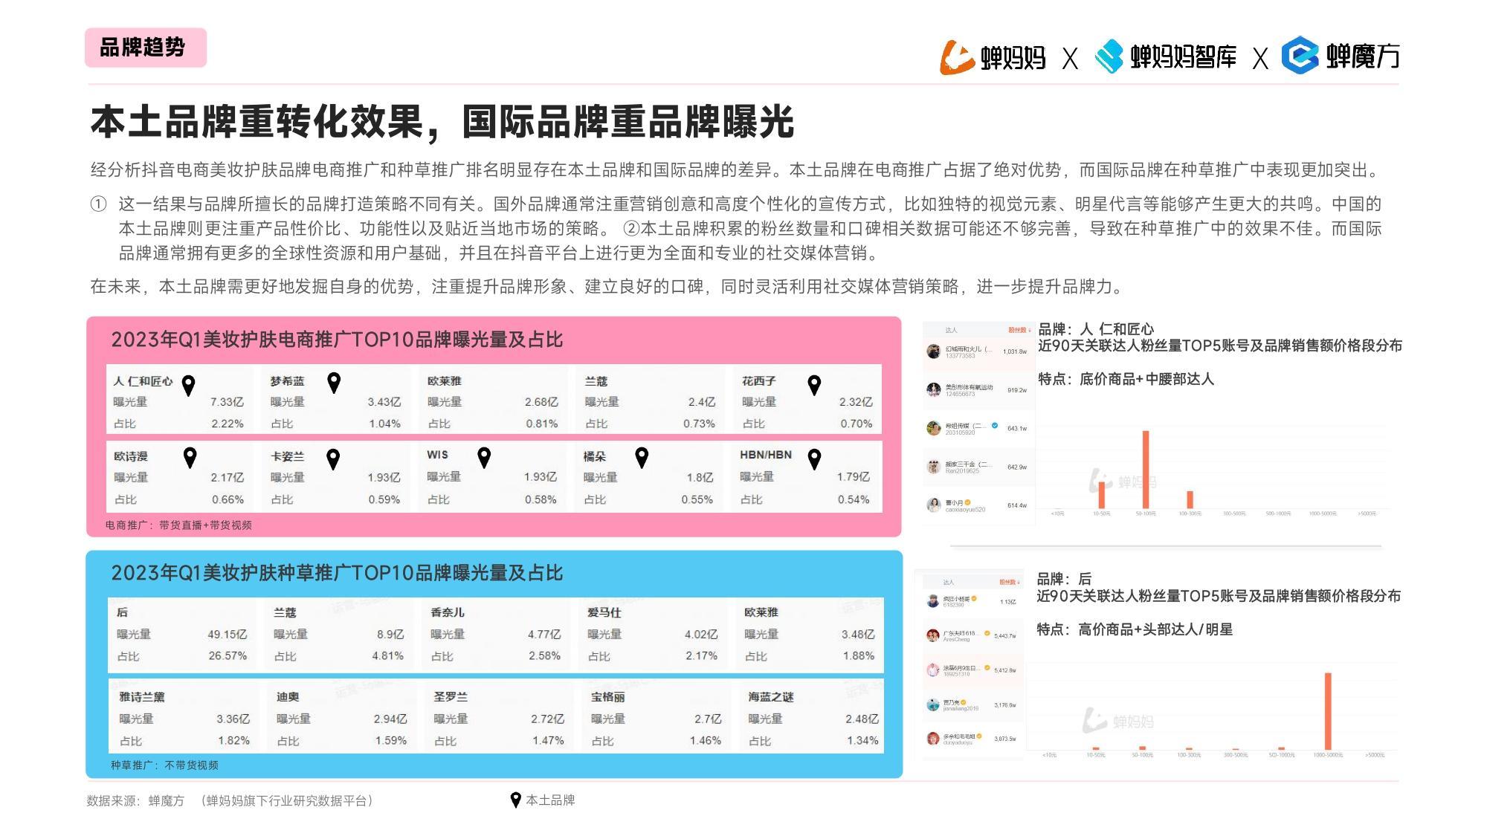Select the 花西子 brand name
1487x836 pixels.
[759, 381]
